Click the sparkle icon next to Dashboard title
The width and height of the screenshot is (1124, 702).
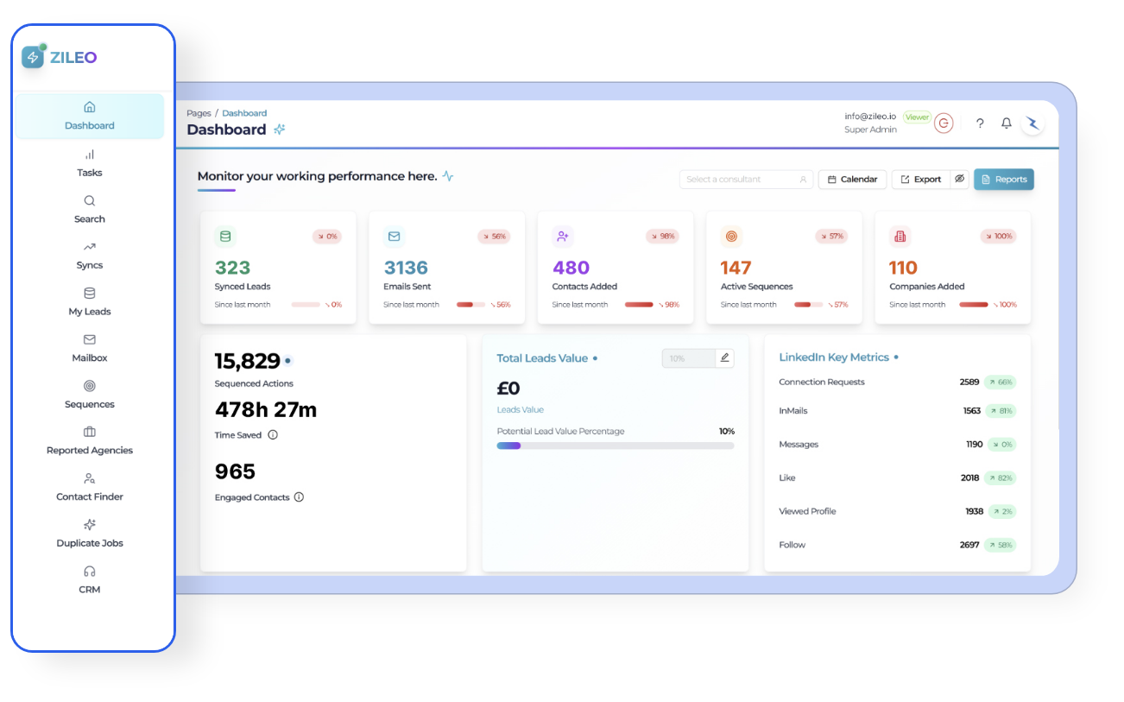point(279,130)
